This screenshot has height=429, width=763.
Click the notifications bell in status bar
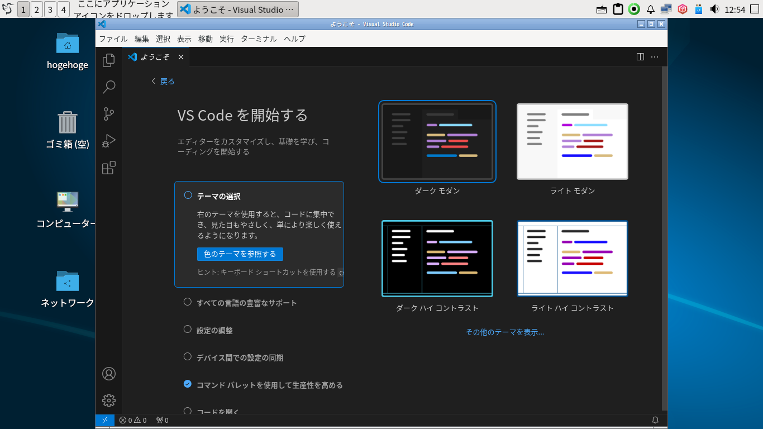655,420
